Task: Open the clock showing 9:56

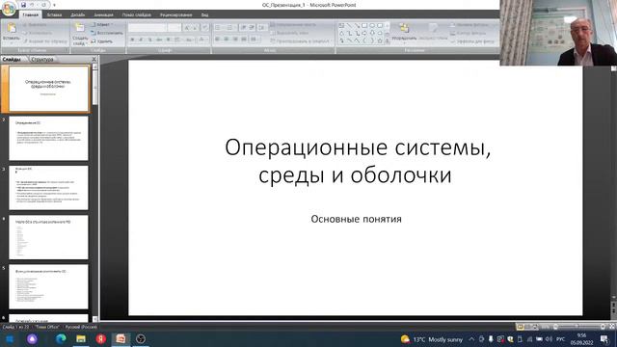Action: pos(581,339)
